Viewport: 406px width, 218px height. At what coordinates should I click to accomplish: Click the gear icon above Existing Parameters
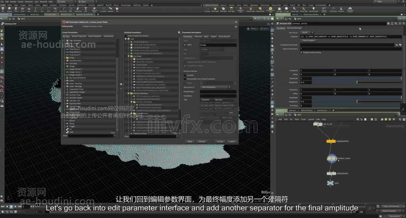(179, 32)
